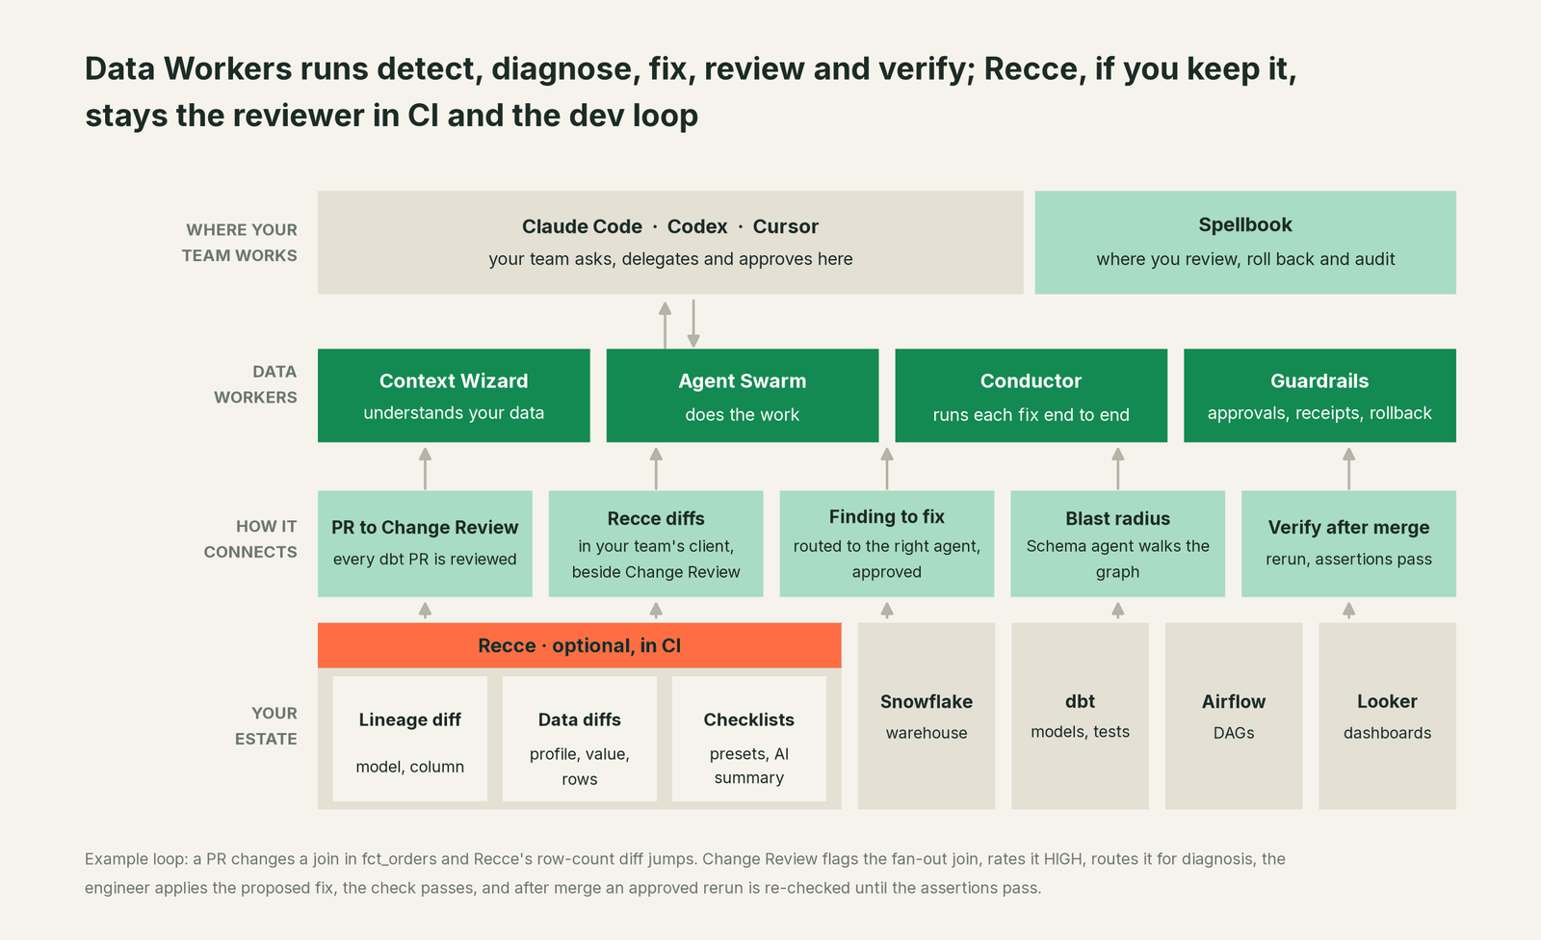Click the 'presets, AI summary' text
Screen dimensions: 1541x940
click(749, 766)
